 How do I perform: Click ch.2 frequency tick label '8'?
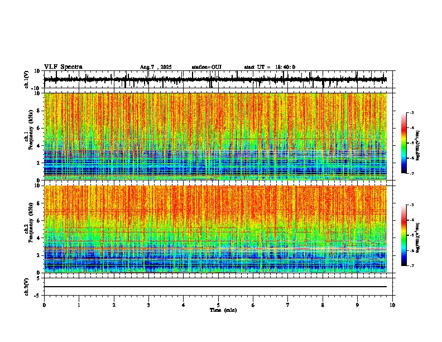[39, 203]
